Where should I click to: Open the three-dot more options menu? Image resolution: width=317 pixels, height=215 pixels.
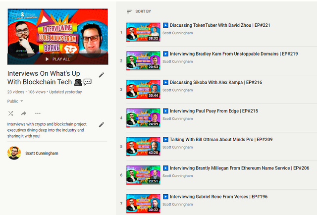click(38, 113)
